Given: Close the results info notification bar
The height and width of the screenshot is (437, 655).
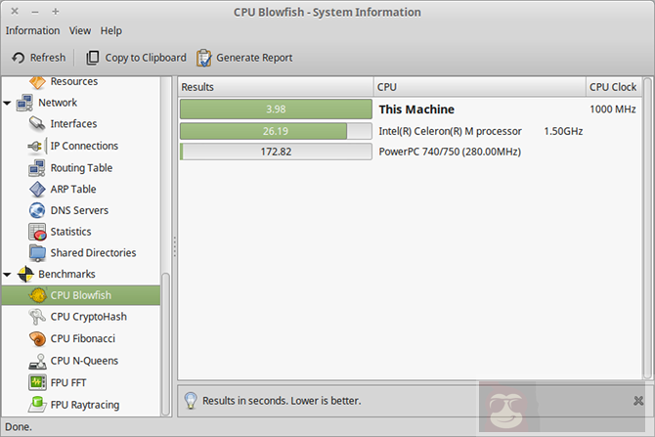Looking at the screenshot, I should (x=637, y=401).
